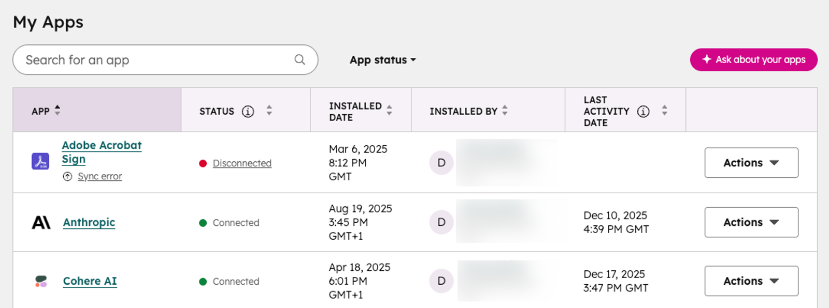This screenshot has width=829, height=308.
Task: Click the Anthropic logo icon
Action: 41,222
